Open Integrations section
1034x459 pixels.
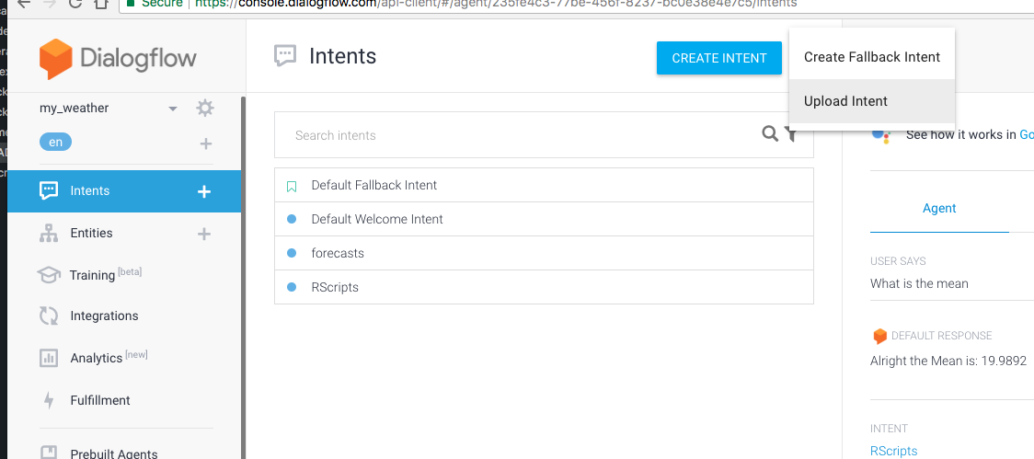pos(104,316)
